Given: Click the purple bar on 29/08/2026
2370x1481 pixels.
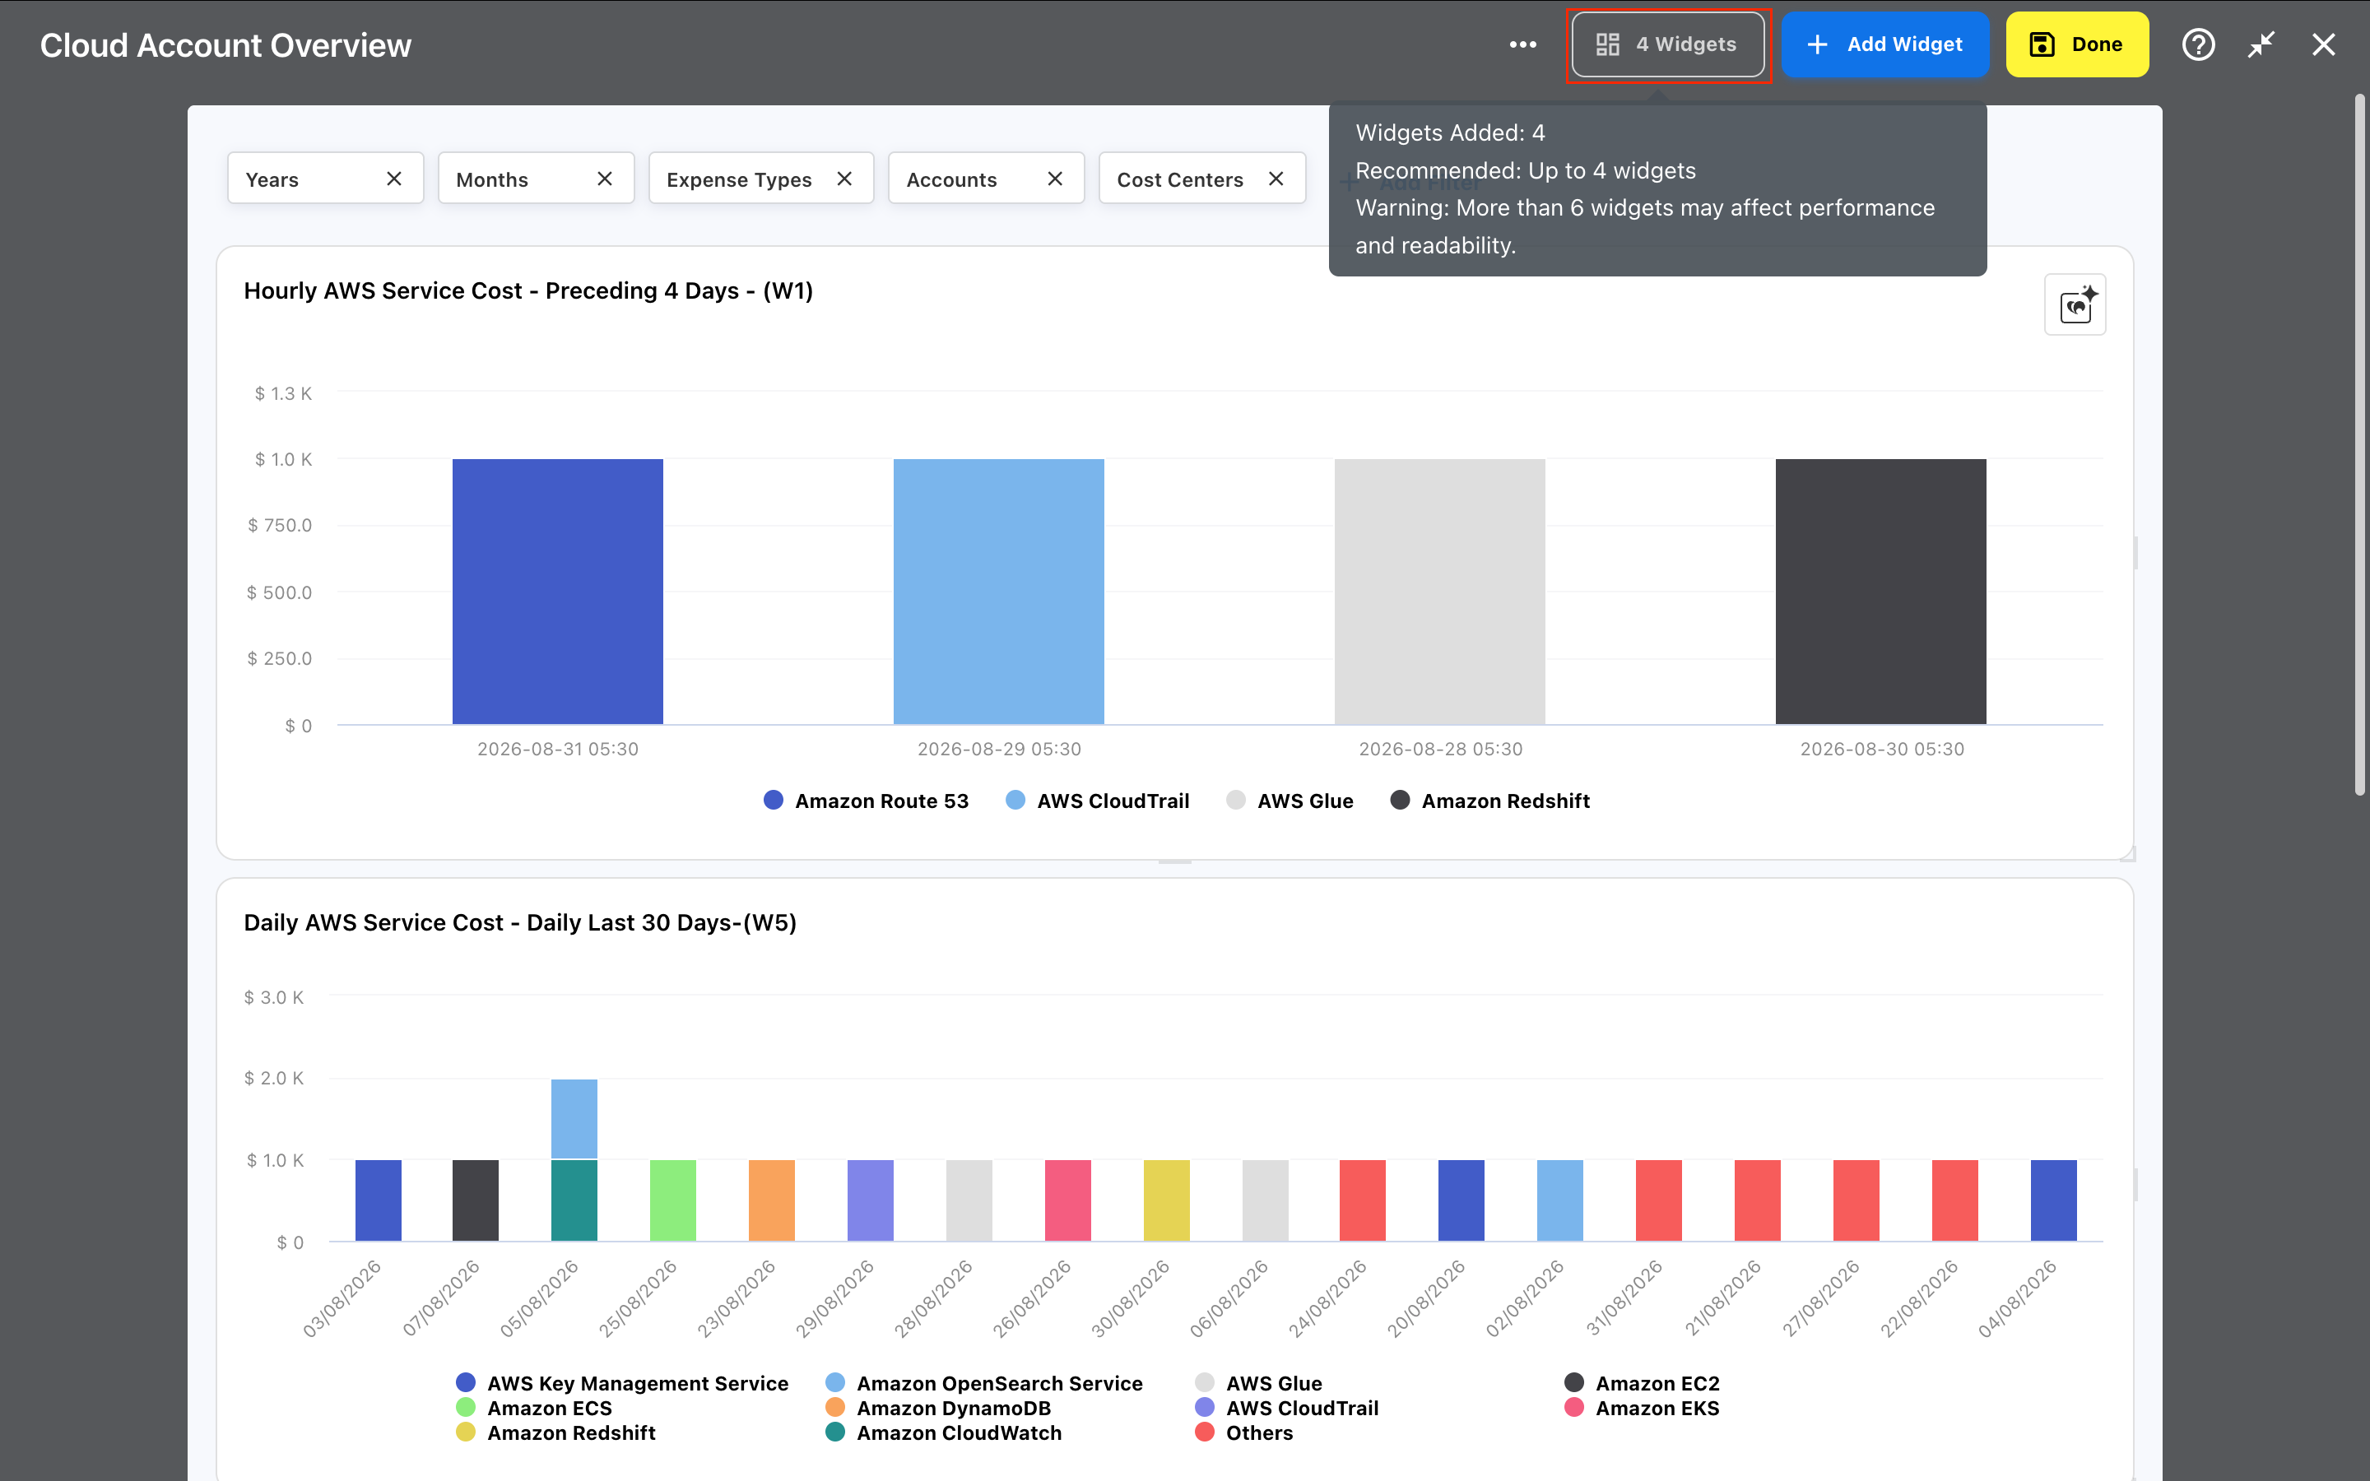Looking at the screenshot, I should pyautogui.click(x=871, y=1200).
